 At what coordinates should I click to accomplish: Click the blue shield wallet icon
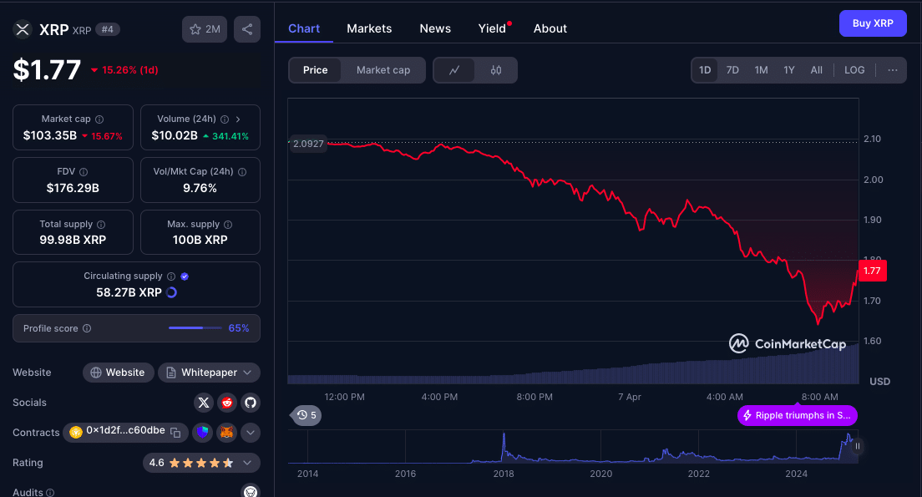(x=202, y=433)
